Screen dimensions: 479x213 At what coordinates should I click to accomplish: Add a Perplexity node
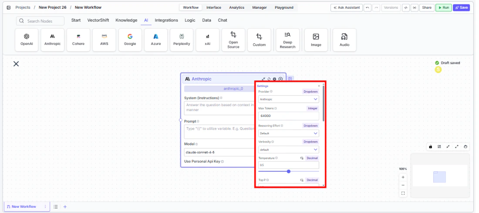click(182, 40)
